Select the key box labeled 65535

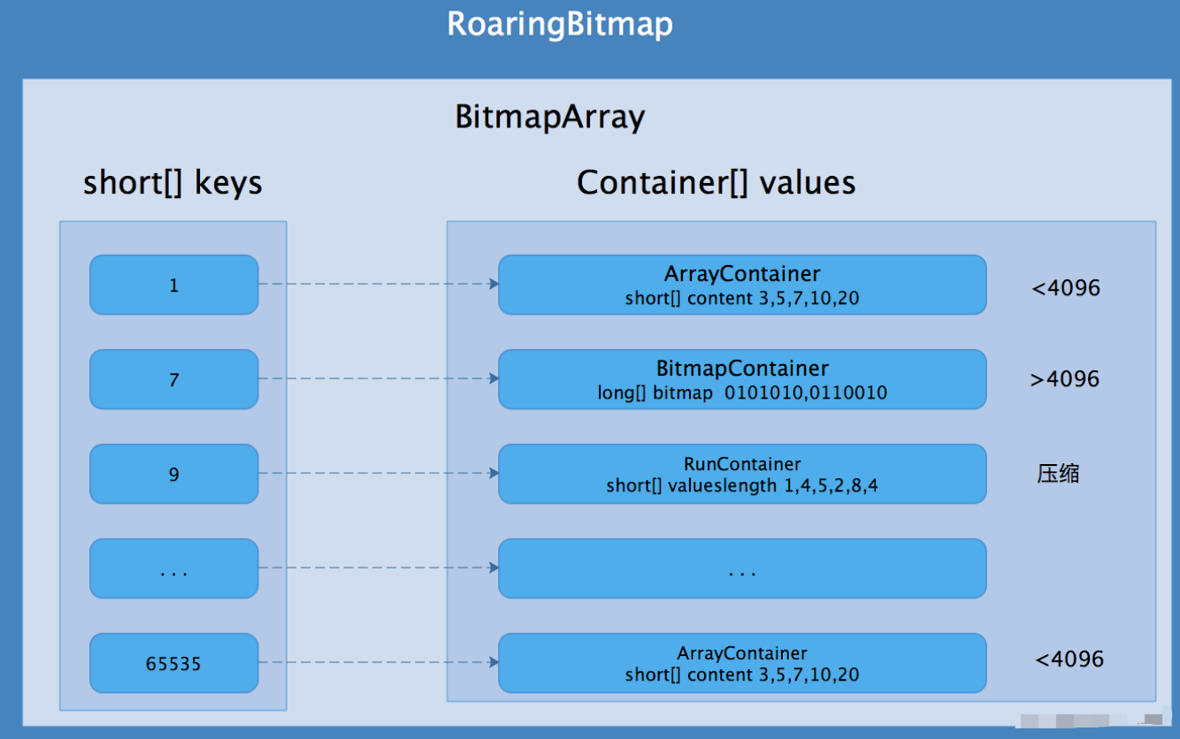click(x=174, y=663)
